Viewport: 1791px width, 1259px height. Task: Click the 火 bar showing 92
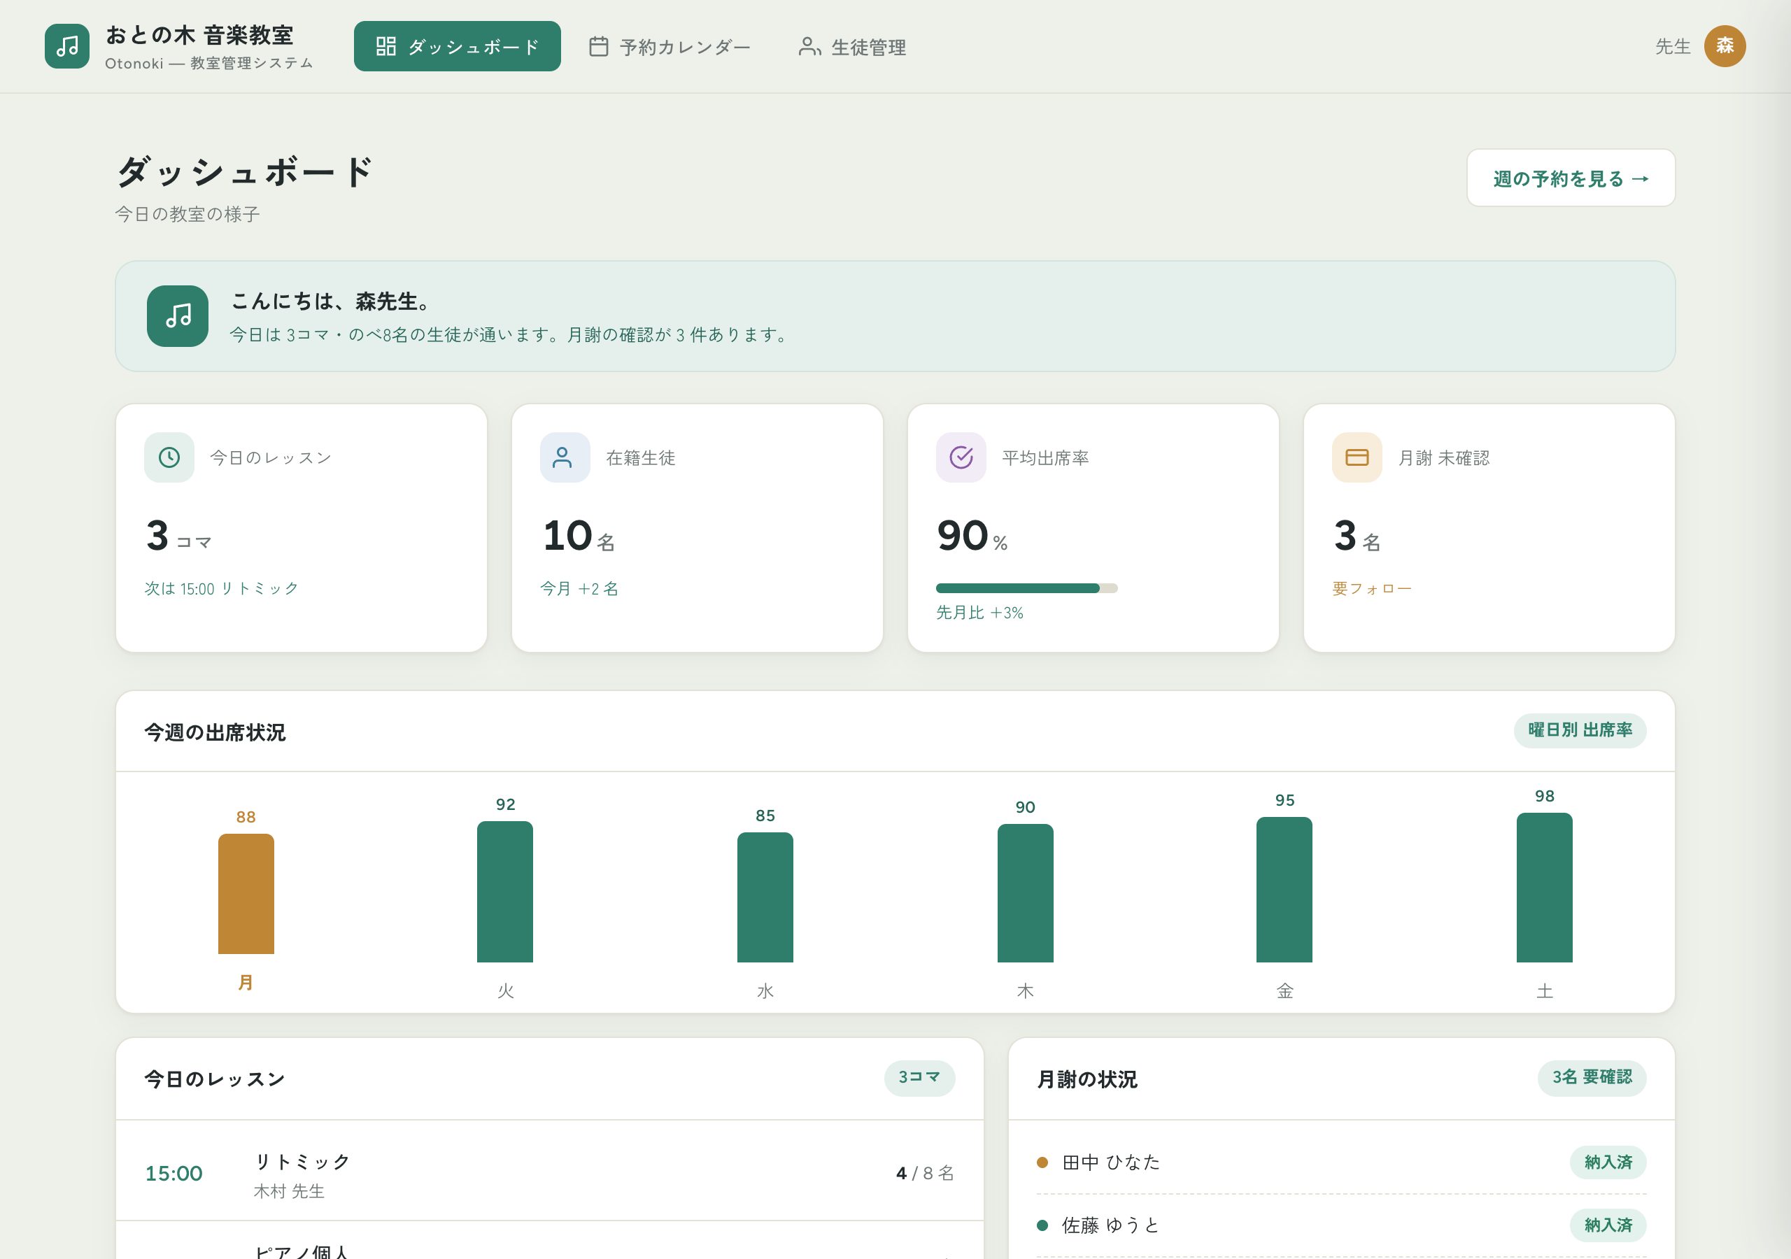tap(504, 892)
